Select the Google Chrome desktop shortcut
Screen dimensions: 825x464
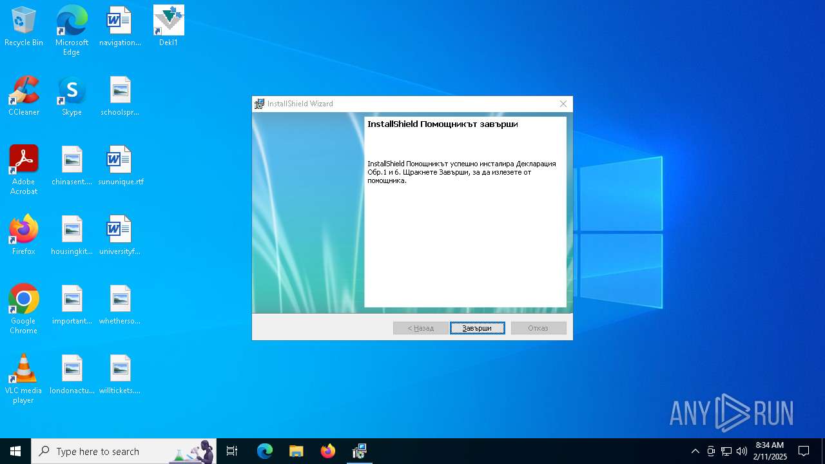coord(24,309)
